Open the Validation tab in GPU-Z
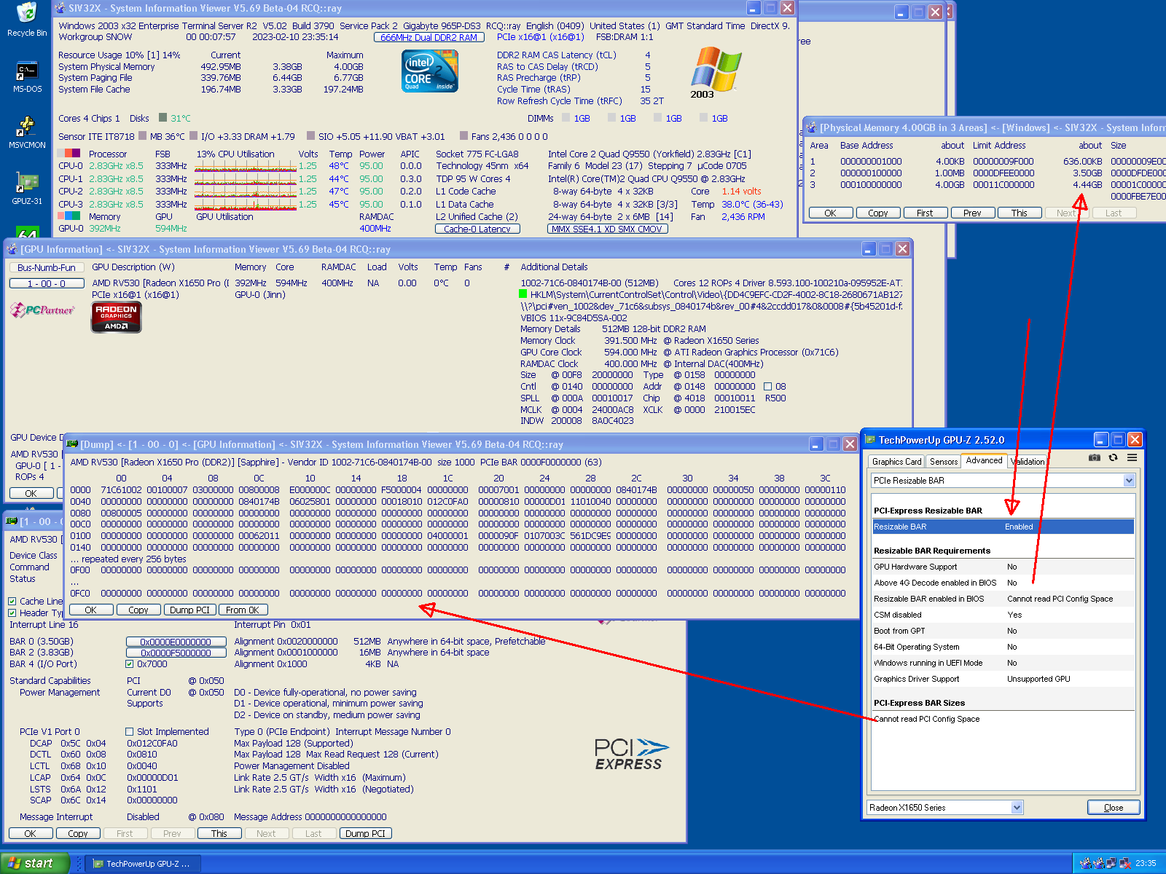The width and height of the screenshot is (1166, 874). [x=1028, y=462]
